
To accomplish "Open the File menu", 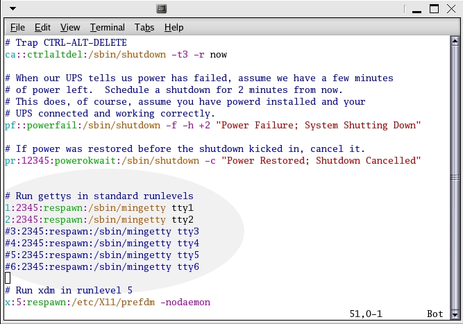I will (x=17, y=27).
